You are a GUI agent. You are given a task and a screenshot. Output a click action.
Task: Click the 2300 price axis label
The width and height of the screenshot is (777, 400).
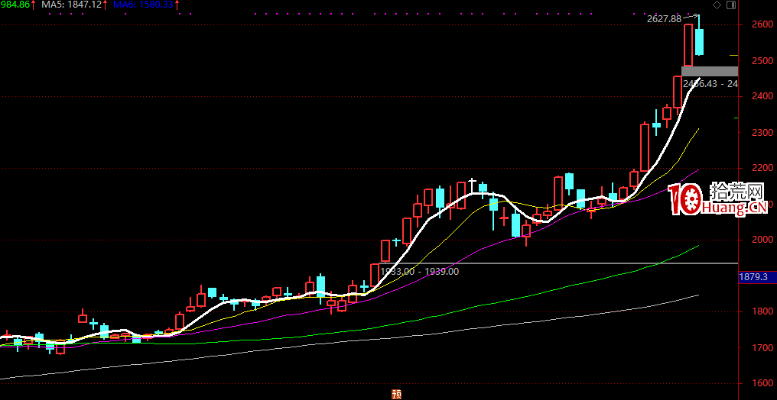pos(761,133)
